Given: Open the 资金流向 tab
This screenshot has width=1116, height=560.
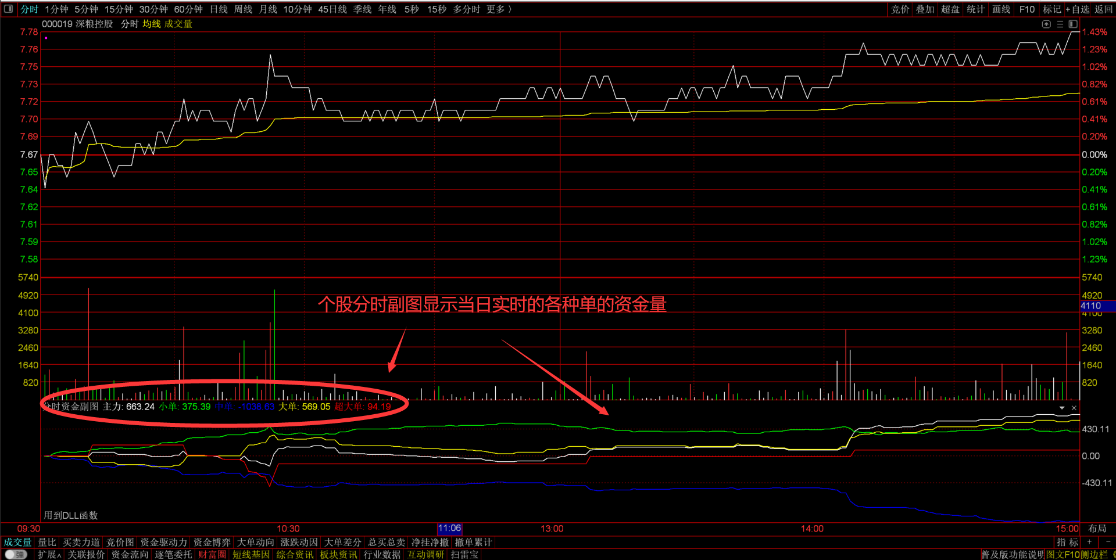Looking at the screenshot, I should tap(130, 554).
